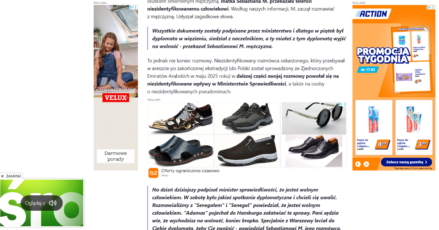
Task: Advance to the next Action ad slide
Action: pos(366,164)
